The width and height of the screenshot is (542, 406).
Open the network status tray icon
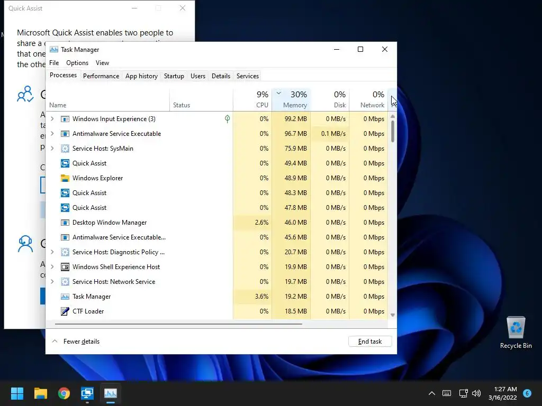[x=463, y=393]
